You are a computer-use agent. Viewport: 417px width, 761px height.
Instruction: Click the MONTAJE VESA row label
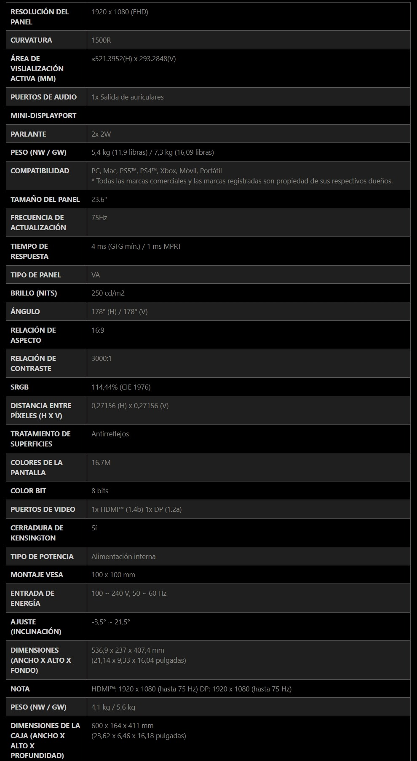[x=37, y=575]
